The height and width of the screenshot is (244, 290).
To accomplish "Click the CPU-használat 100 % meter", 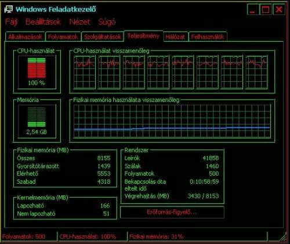I will point(37,72).
